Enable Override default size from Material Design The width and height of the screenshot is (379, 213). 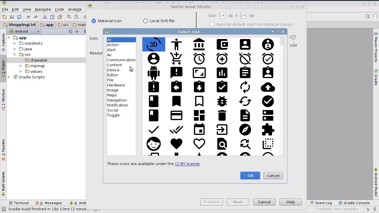[x=212, y=24]
